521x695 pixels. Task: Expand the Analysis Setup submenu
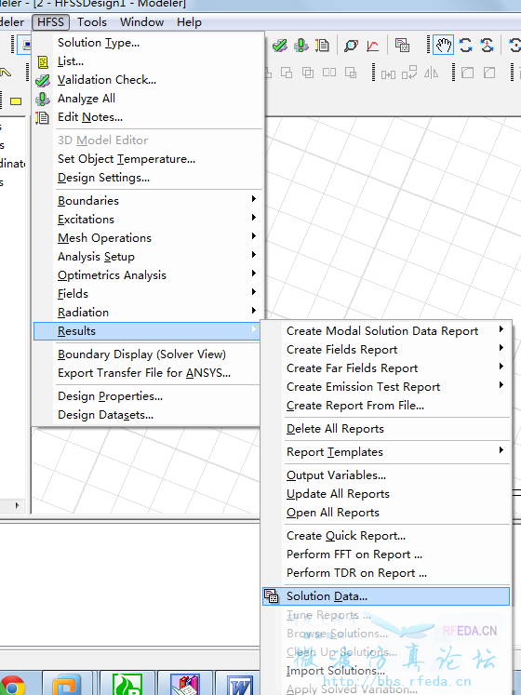click(x=150, y=257)
